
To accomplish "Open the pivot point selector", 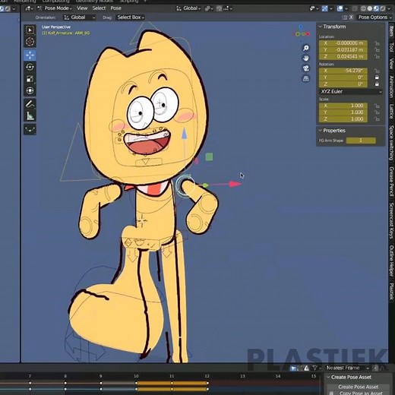I will point(209,8).
